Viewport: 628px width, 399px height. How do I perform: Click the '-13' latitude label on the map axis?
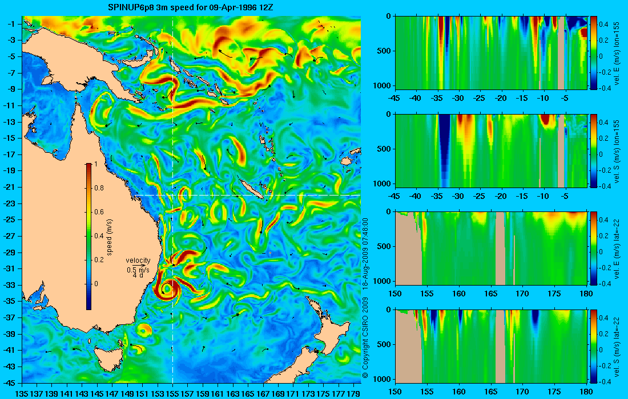coord(9,122)
